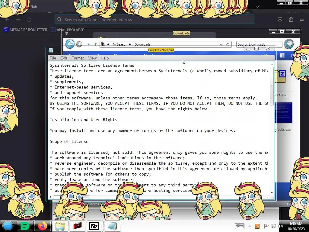Click the view pane icon in explorer toolbar
This screenshot has width=309, height=232.
282,56
